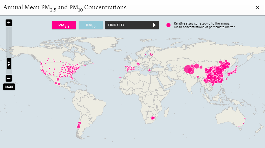
Task: Select the Melbourne-area point in southern Australia
Action: click(239, 126)
